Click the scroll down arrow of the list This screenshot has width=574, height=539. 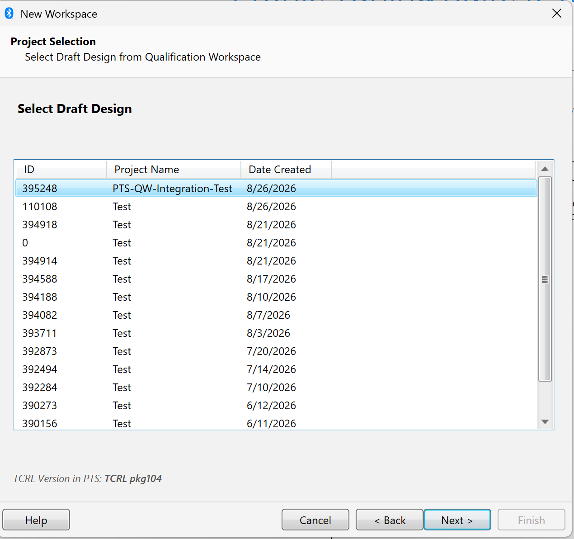coord(545,422)
